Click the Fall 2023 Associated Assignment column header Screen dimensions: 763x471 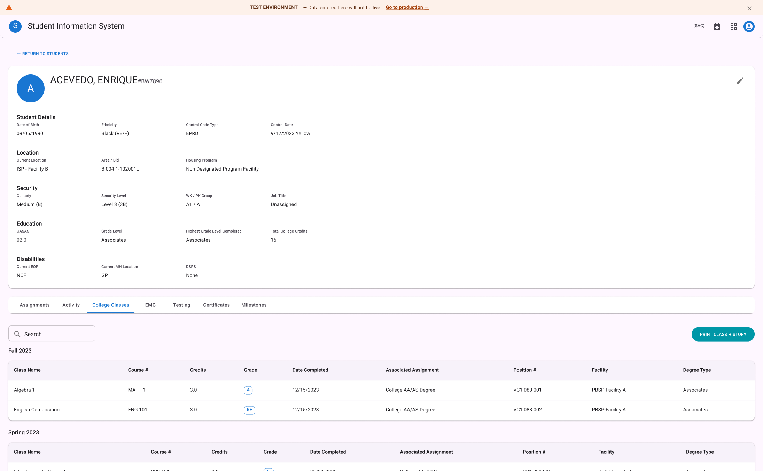412,370
